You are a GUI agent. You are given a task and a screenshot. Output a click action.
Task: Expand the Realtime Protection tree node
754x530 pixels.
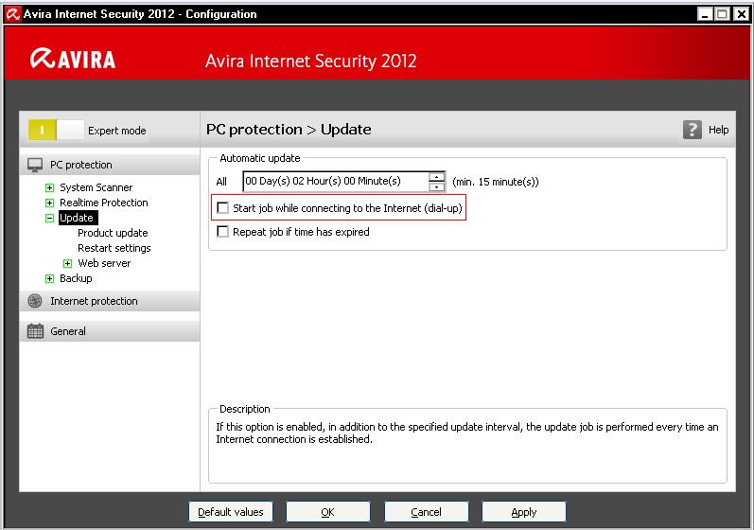49,203
